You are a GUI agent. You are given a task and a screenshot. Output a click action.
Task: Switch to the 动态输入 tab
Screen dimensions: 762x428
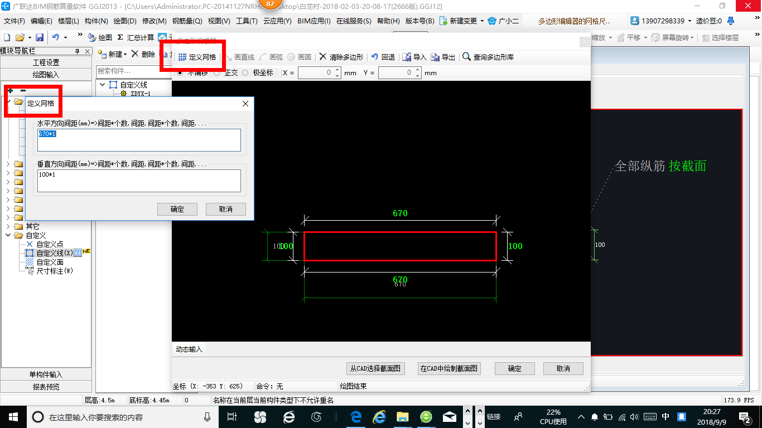click(x=189, y=349)
